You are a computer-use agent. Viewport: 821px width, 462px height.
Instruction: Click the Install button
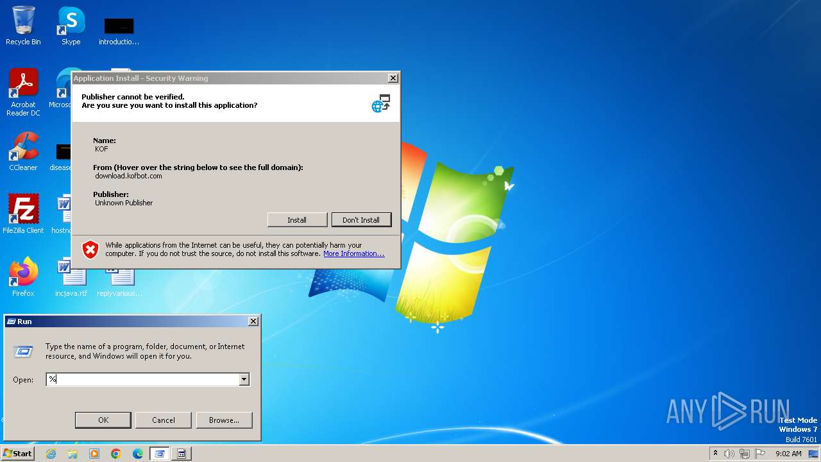click(297, 220)
